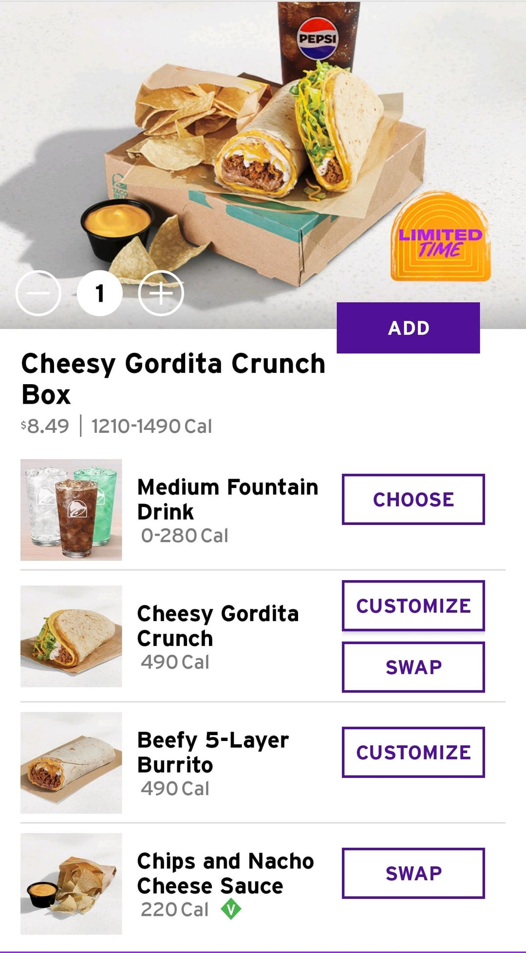Customize the Beefy 5-Layer Burrito
The height and width of the screenshot is (953, 526).
413,752
